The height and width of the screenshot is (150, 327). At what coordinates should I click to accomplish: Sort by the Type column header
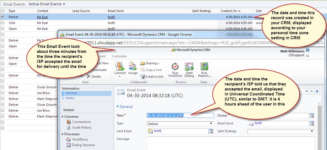pos(12,11)
